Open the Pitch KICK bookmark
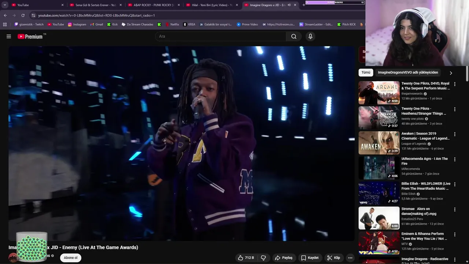This screenshot has height=264, width=469. click(346, 25)
